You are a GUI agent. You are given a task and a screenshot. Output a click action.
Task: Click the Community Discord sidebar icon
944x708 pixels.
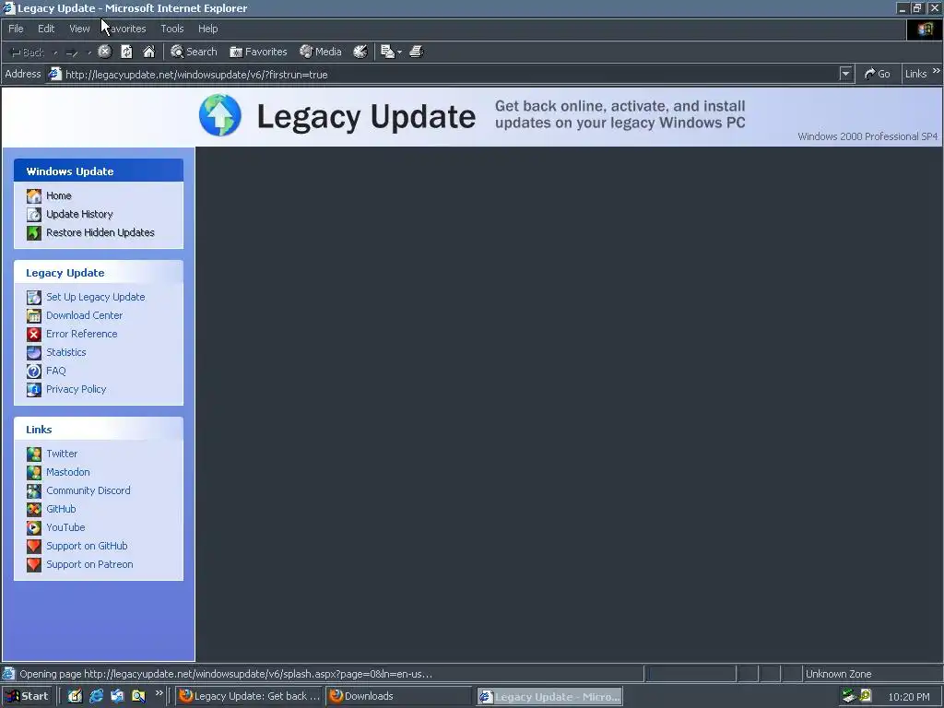point(34,490)
